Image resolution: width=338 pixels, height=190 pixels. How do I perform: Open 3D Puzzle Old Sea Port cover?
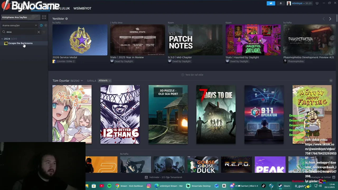168,114
